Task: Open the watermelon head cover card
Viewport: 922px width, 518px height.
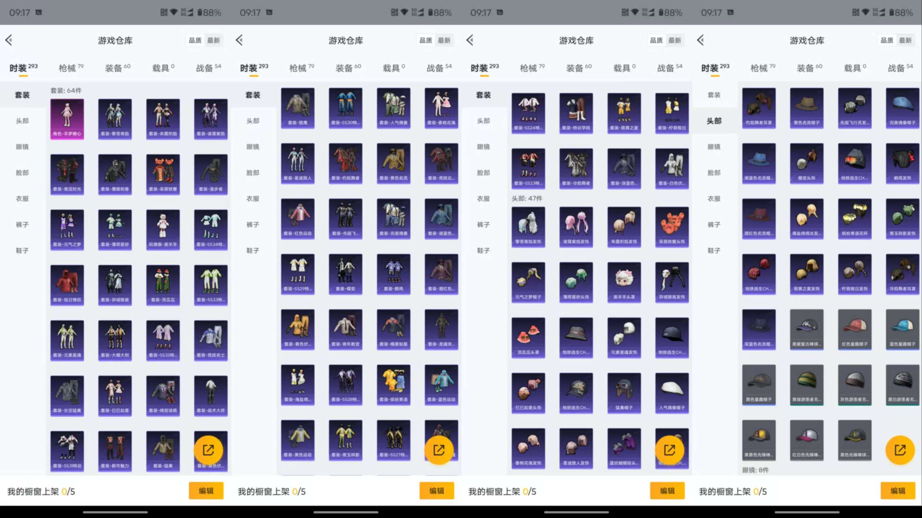Action: point(528,338)
